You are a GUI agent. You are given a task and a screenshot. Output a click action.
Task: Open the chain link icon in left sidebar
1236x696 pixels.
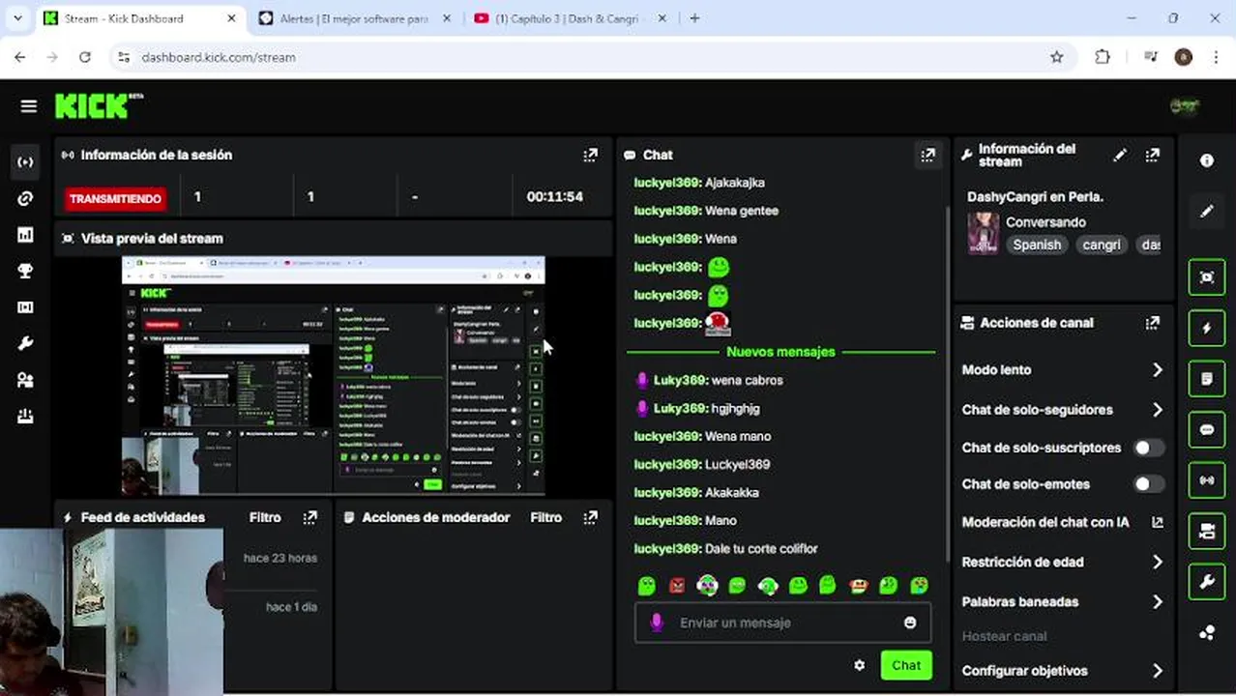[x=25, y=198]
